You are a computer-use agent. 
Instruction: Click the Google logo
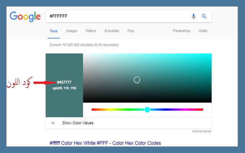click(x=25, y=16)
